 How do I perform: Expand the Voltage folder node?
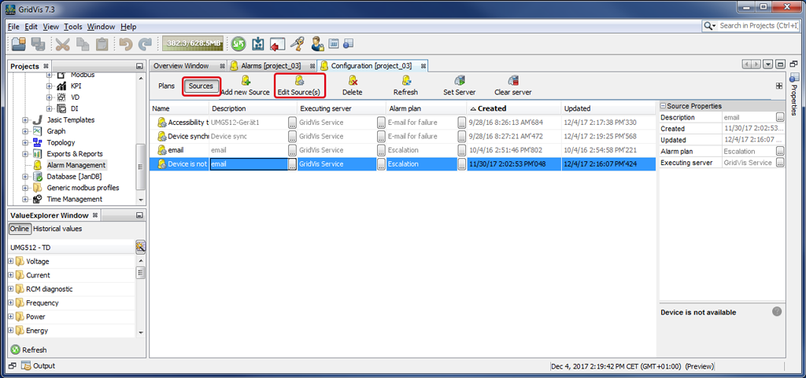coord(11,261)
